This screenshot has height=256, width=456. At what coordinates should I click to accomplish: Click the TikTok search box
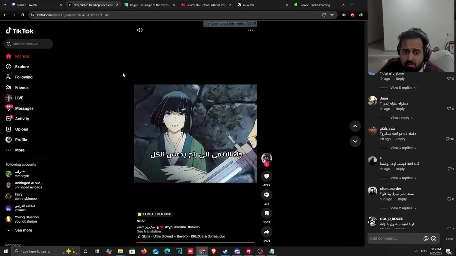click(x=28, y=44)
